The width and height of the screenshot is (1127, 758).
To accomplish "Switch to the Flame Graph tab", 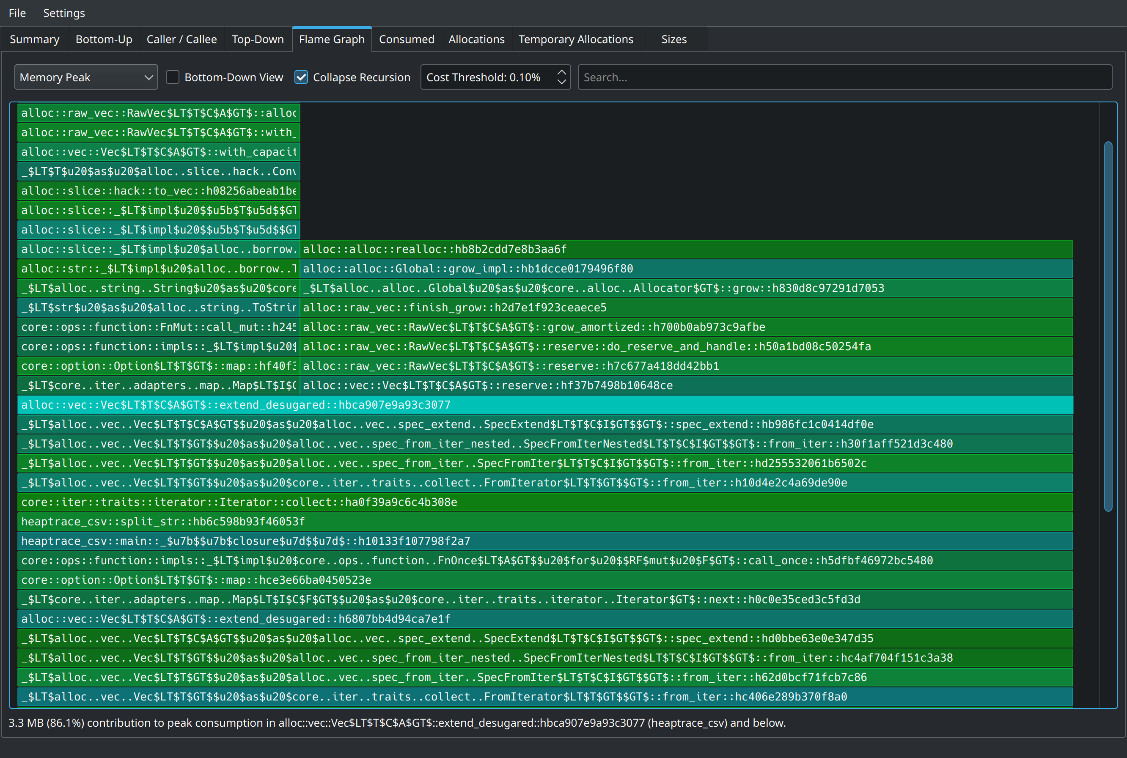I will 332,39.
